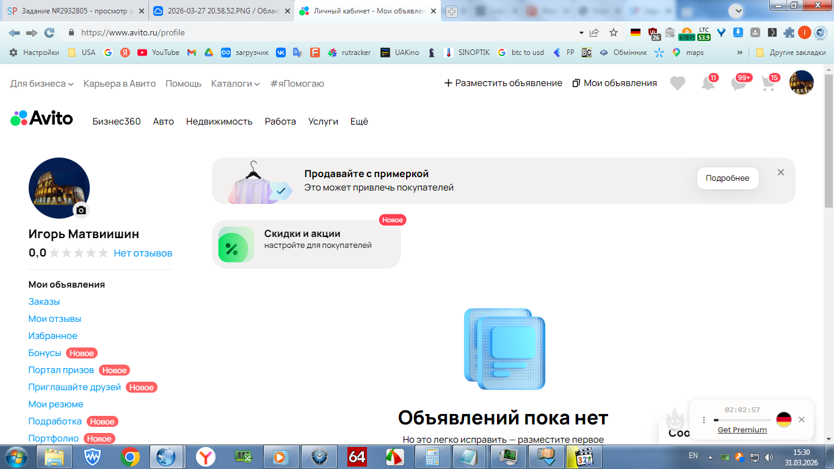
Task: Open the LTC price extension icon
Action: (x=704, y=33)
